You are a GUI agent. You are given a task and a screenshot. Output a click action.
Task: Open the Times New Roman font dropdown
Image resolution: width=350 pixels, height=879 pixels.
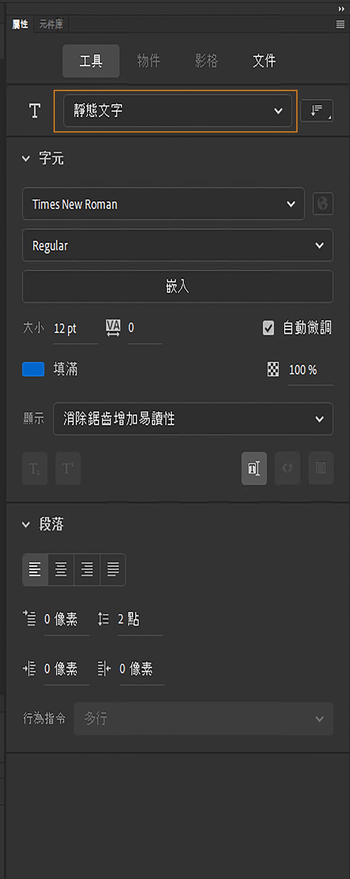[163, 204]
